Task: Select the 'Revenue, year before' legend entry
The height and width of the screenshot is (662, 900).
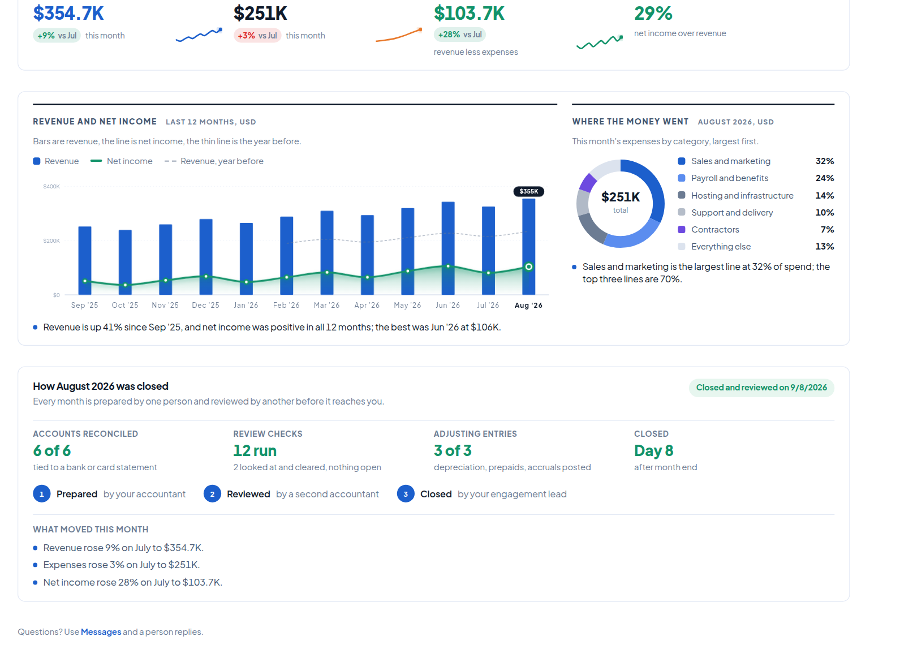Action: 214,161
